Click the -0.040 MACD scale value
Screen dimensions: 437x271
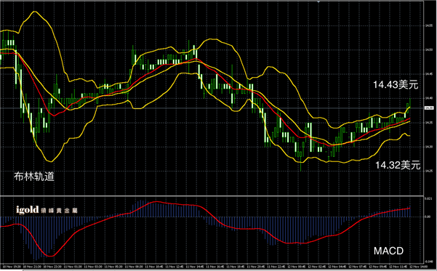[428, 262]
